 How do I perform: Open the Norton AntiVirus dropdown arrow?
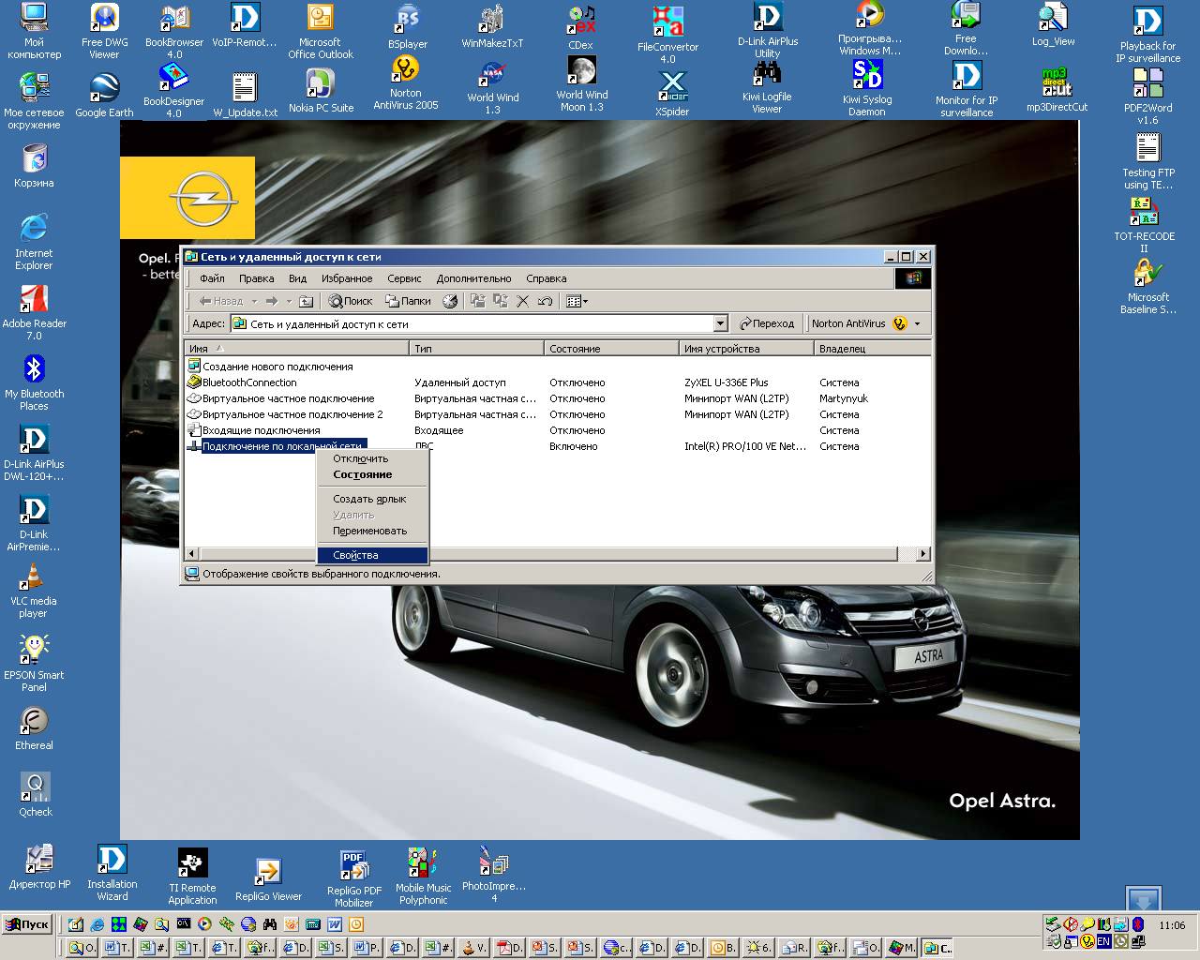tap(917, 323)
